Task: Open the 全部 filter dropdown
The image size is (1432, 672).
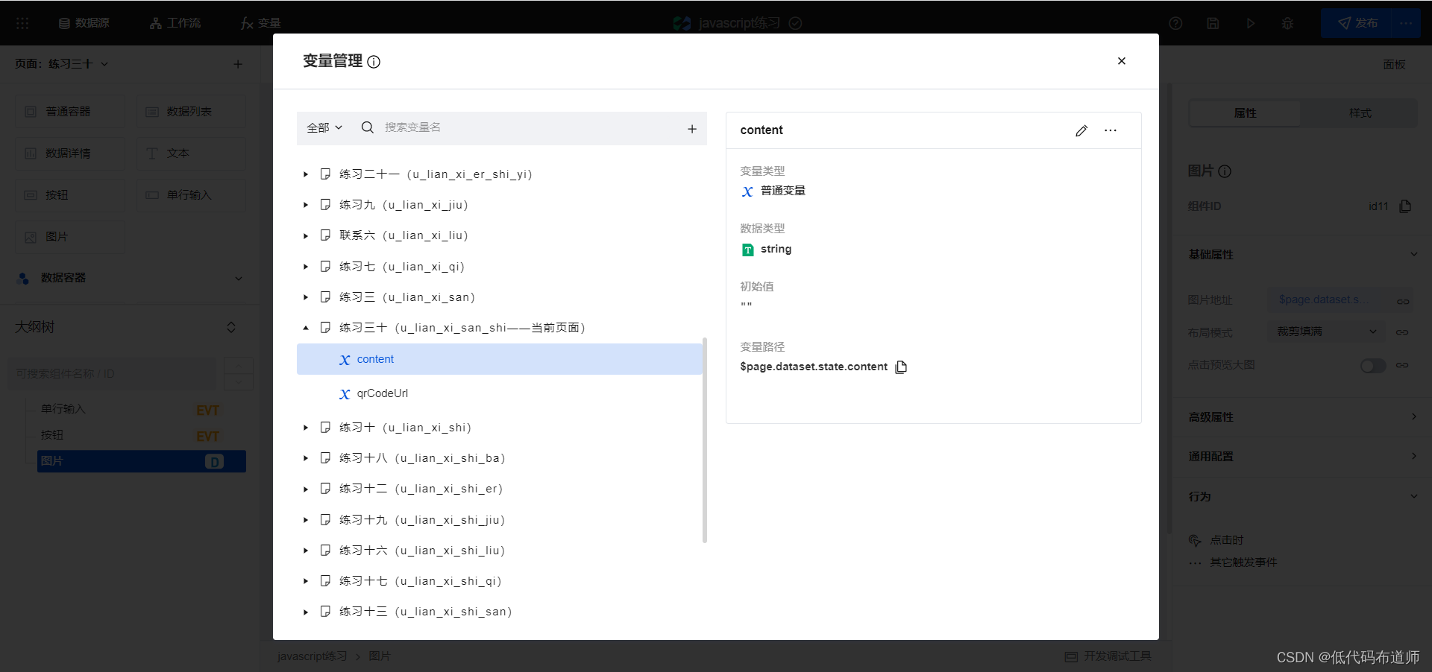Action: [324, 127]
